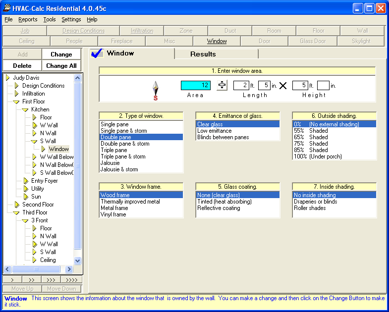The width and height of the screenshot is (389, 312).
Task: Click the Area input field
Action: [196, 85]
